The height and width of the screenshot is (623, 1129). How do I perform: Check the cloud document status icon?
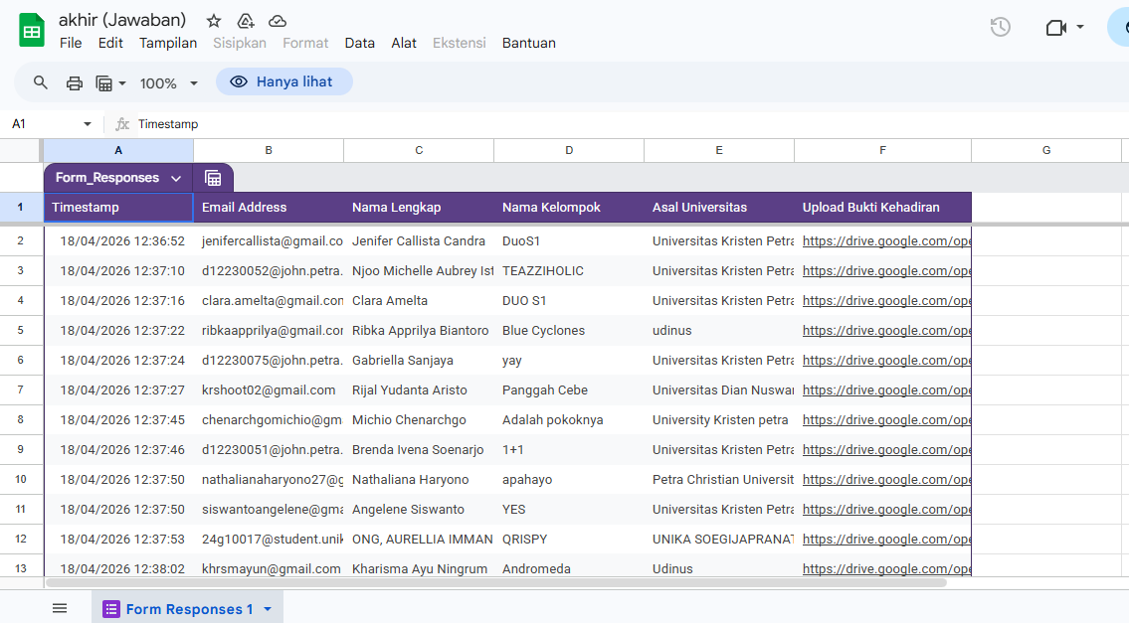pyautogui.click(x=278, y=21)
